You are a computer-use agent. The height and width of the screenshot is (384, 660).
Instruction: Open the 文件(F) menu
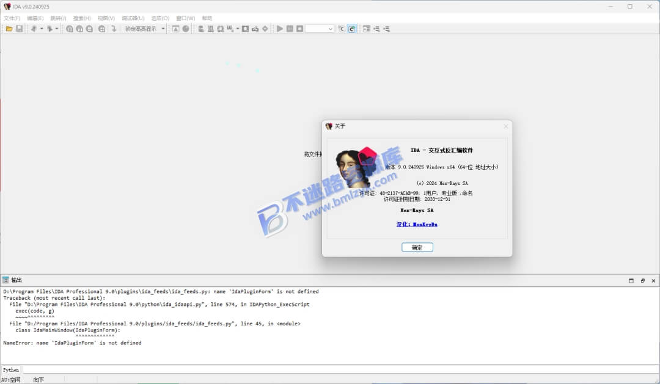coord(12,18)
